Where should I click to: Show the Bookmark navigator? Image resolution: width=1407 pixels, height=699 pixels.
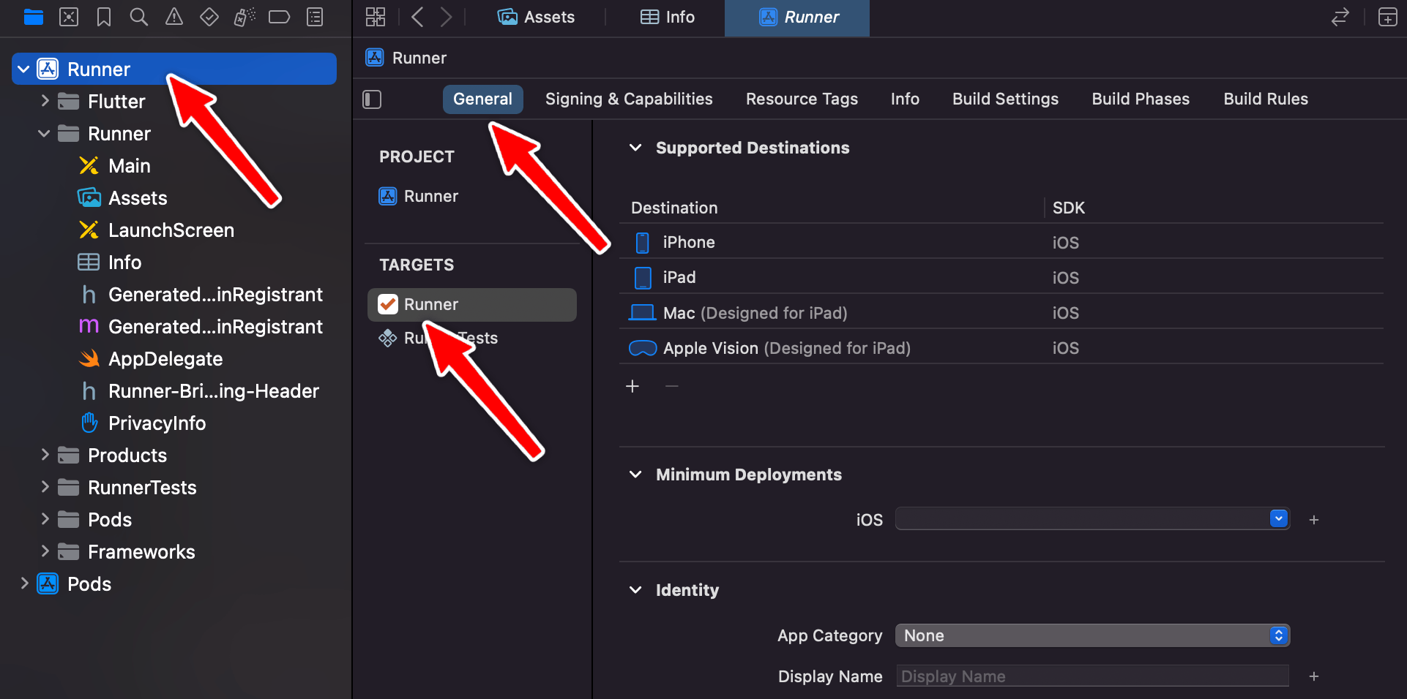pyautogui.click(x=104, y=17)
